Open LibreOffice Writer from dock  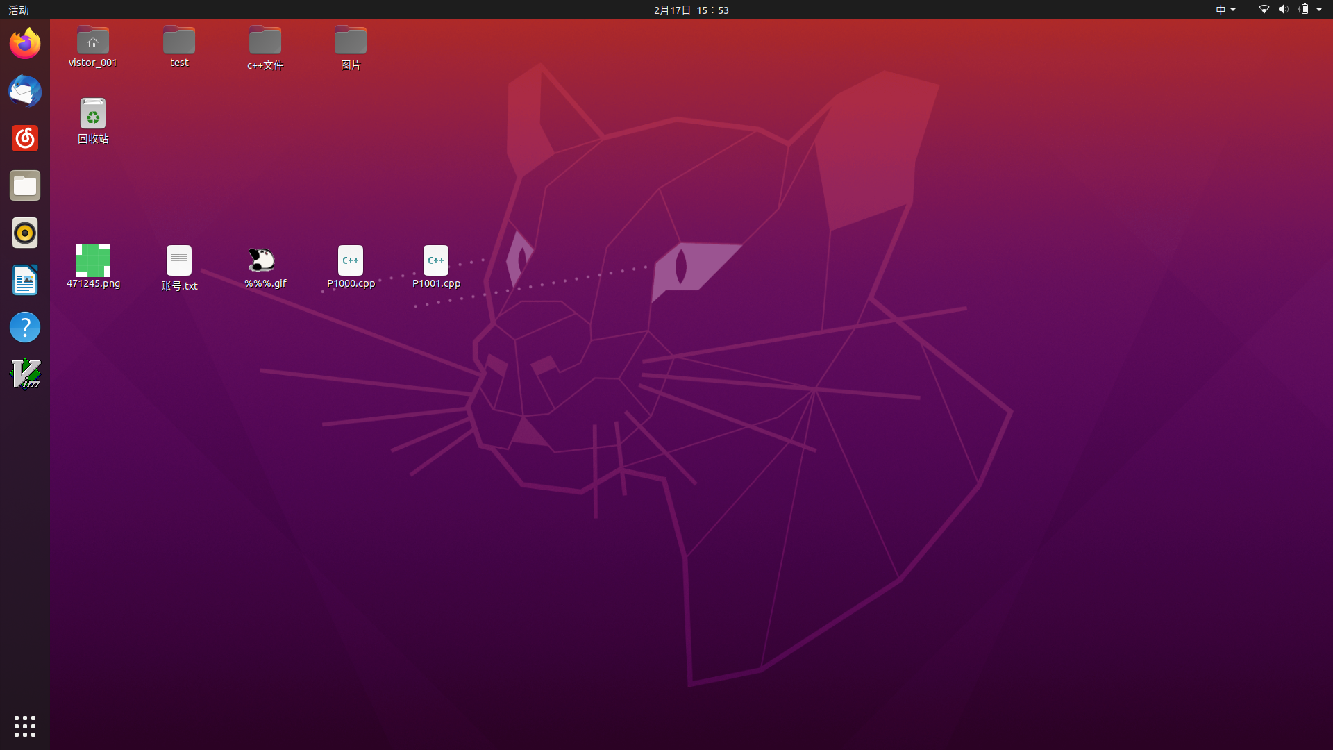(x=25, y=280)
